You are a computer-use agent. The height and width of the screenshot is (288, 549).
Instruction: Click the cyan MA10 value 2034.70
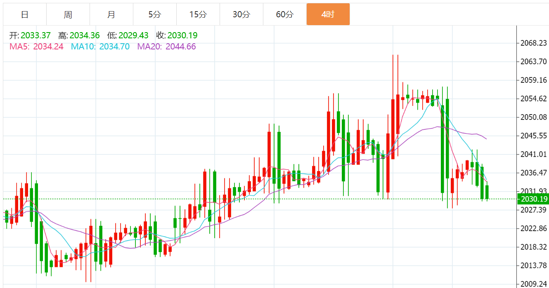(x=113, y=47)
